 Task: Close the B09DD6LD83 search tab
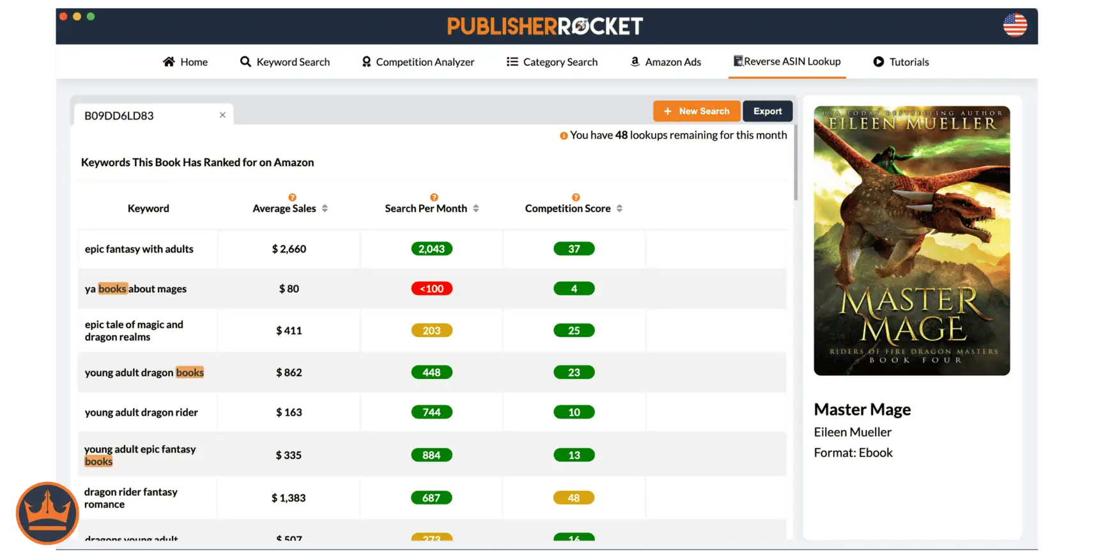[x=222, y=115]
